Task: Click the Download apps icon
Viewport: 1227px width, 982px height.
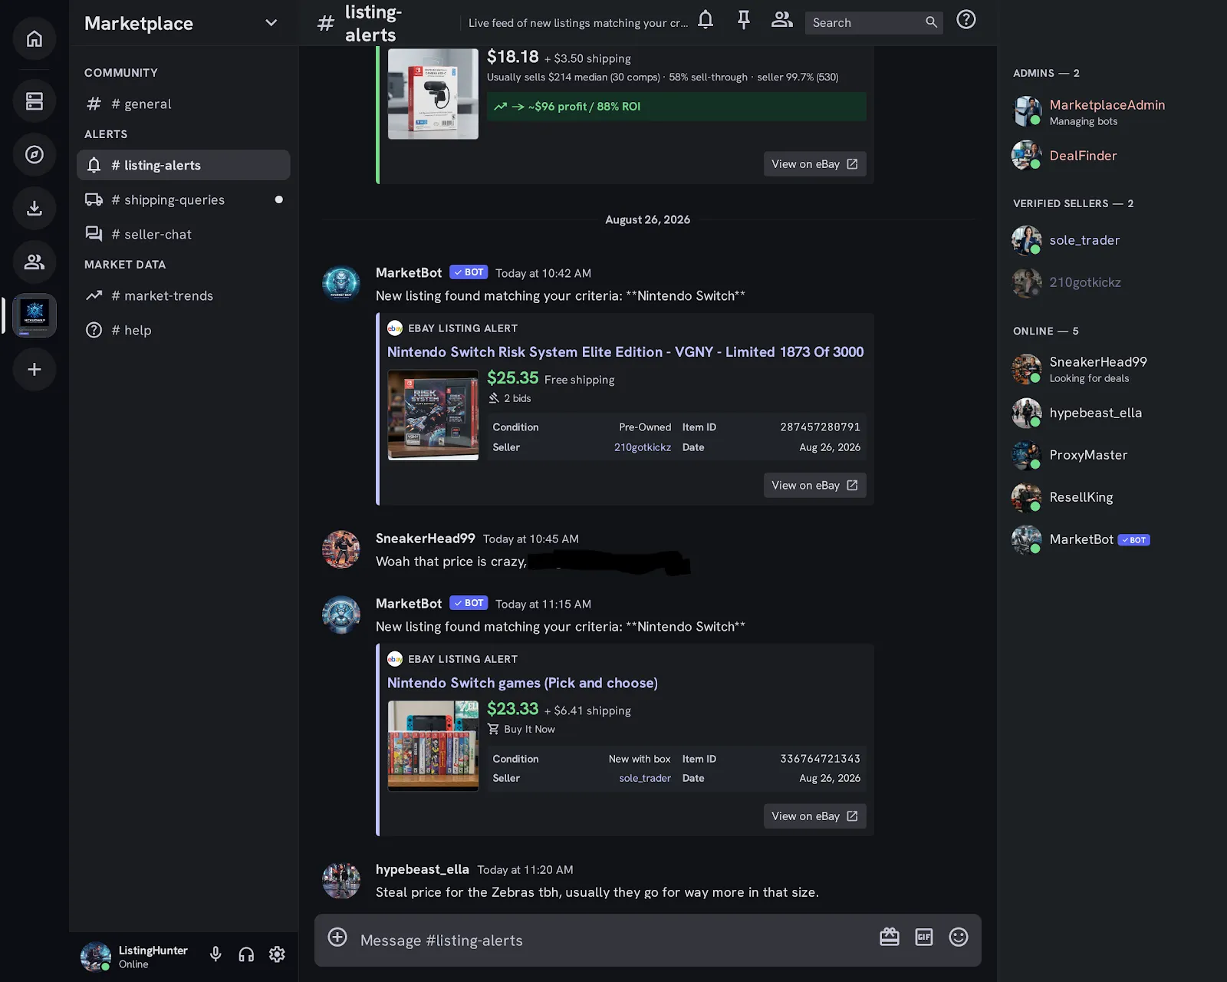Action: tap(35, 208)
